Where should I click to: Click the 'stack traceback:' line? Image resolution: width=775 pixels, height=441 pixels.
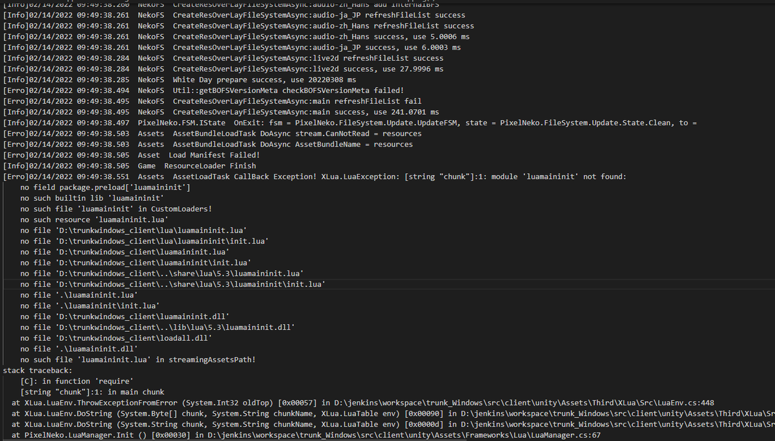37,370
